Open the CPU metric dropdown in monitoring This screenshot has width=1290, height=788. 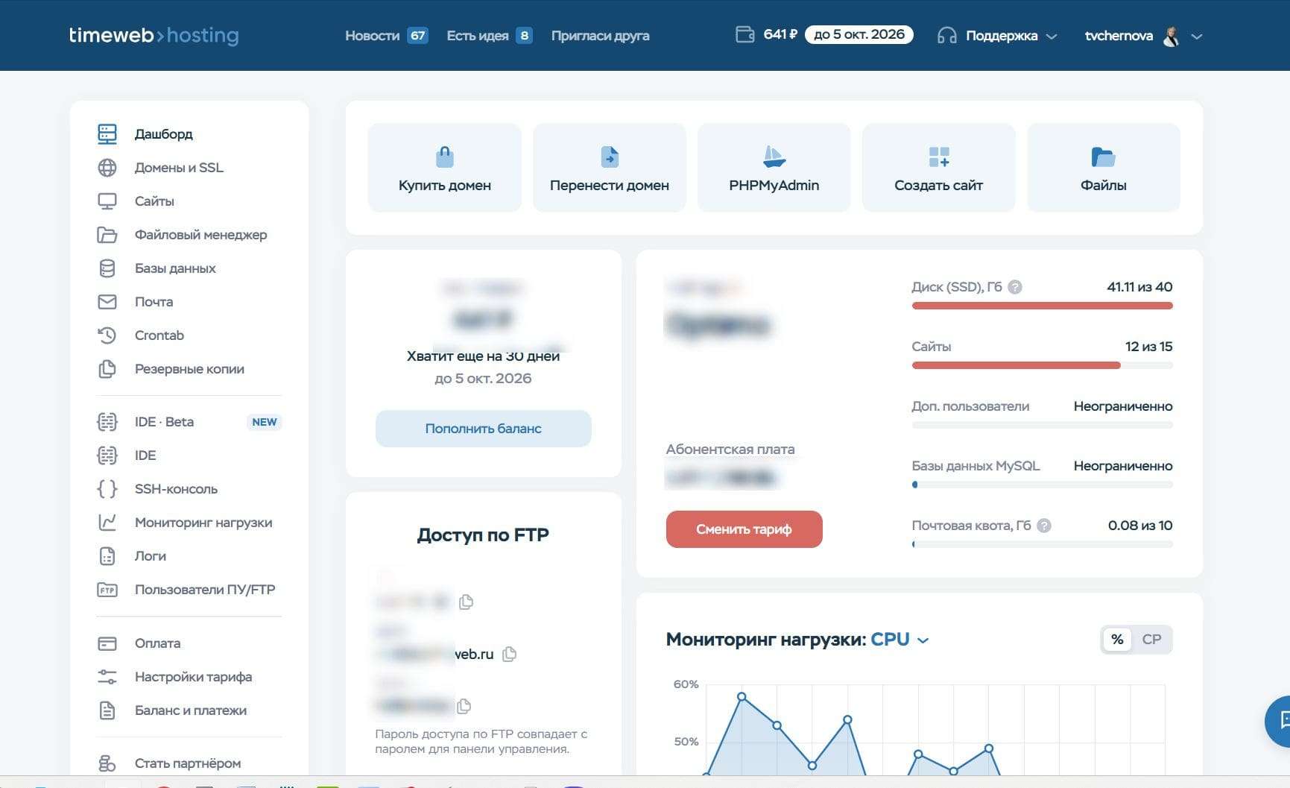point(900,640)
